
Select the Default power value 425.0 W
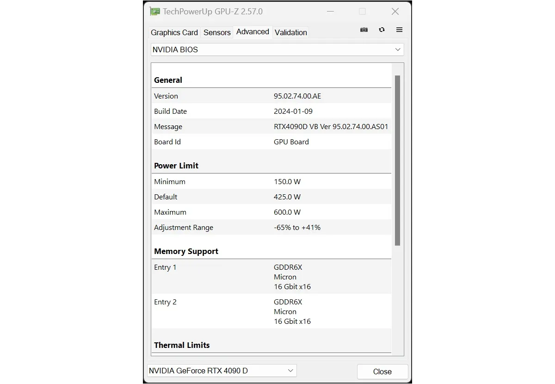click(x=287, y=197)
